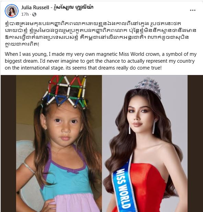This screenshot has width=203, height=212.
Task: Click the English caption starting 'When I was young'
Action: point(101,61)
